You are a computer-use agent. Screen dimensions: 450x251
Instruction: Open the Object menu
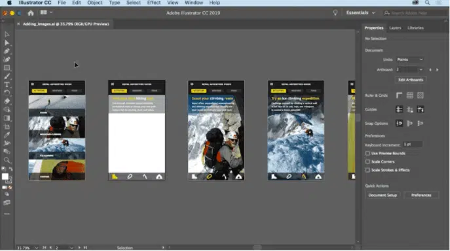[95, 3]
